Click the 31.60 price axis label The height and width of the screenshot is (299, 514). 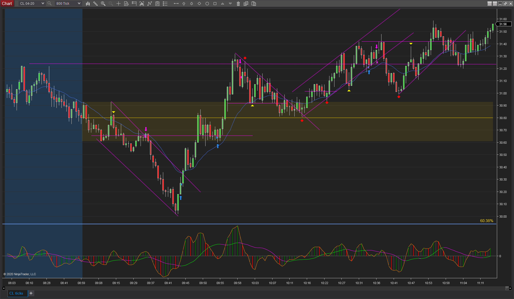click(x=503, y=19)
